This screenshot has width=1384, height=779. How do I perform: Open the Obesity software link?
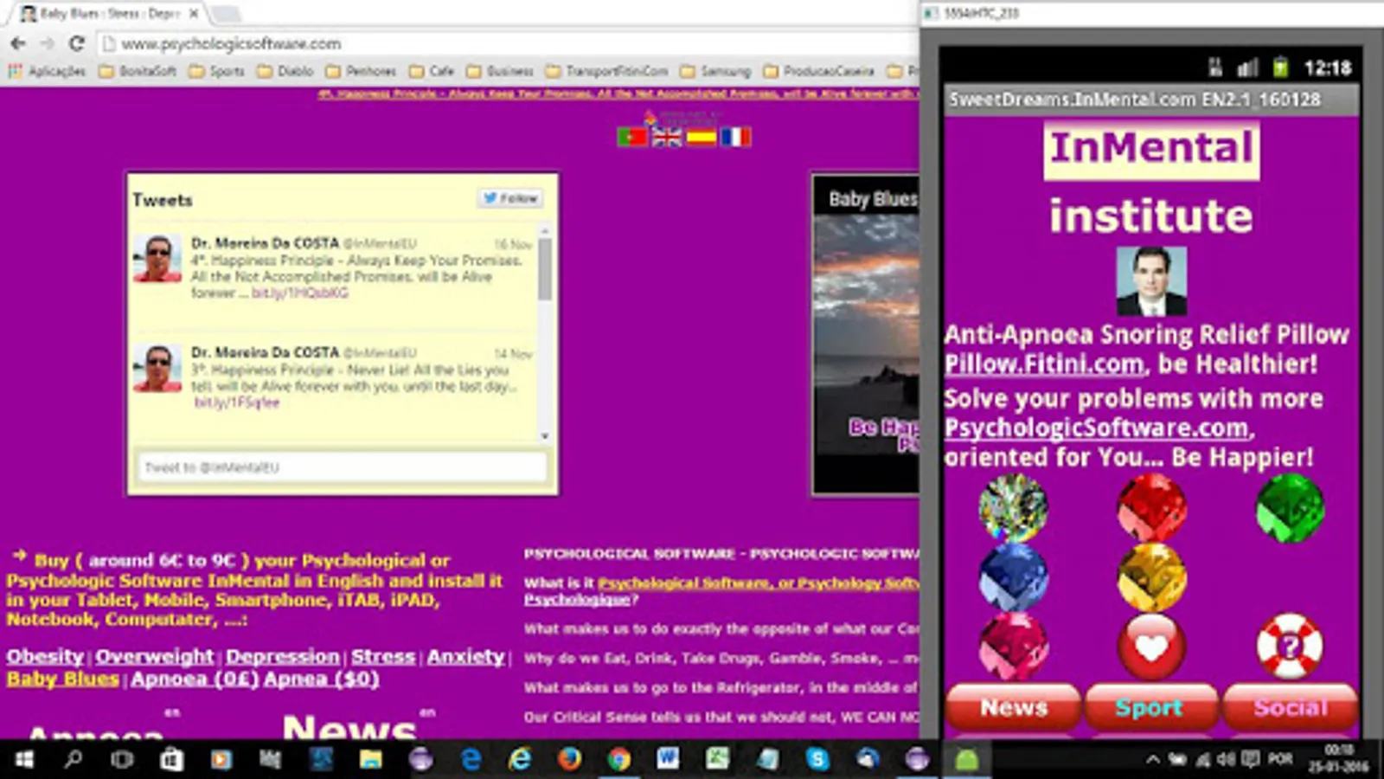click(45, 656)
